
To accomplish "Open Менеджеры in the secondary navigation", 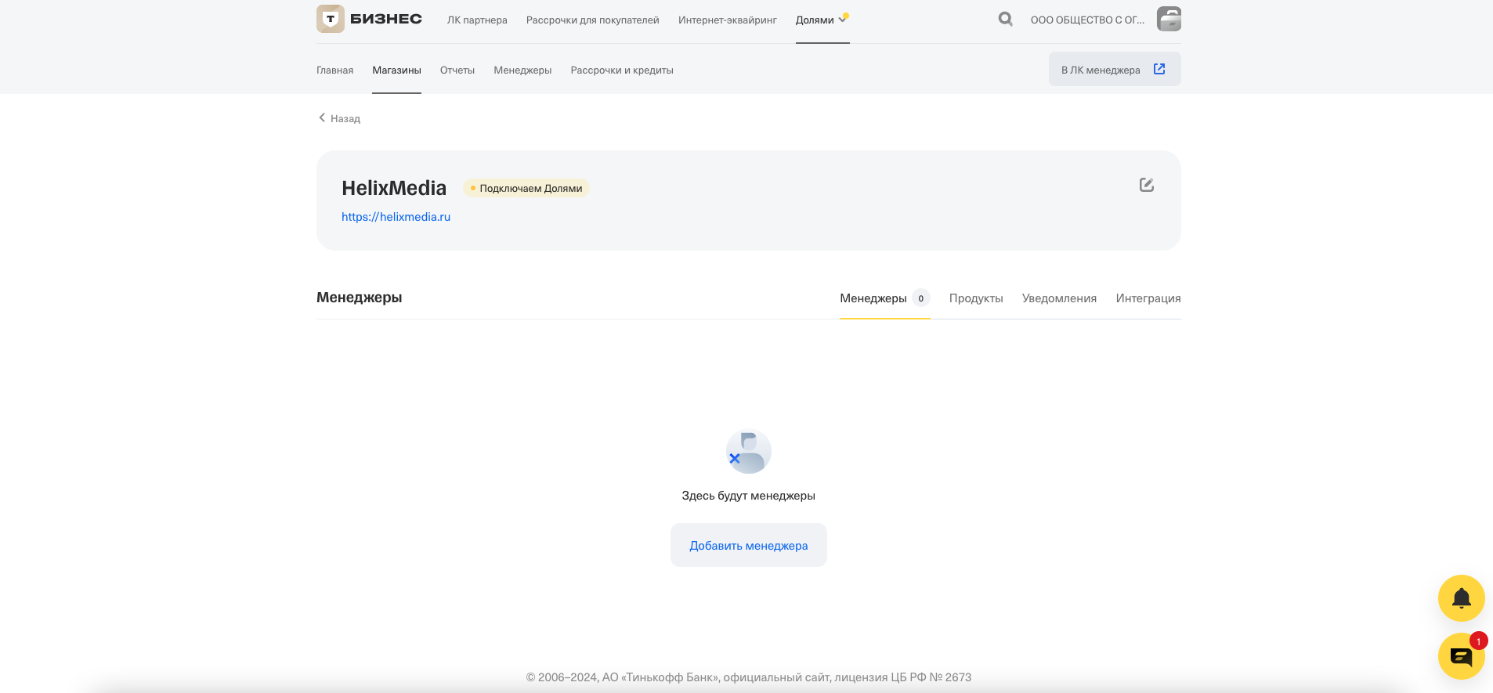I will point(522,70).
